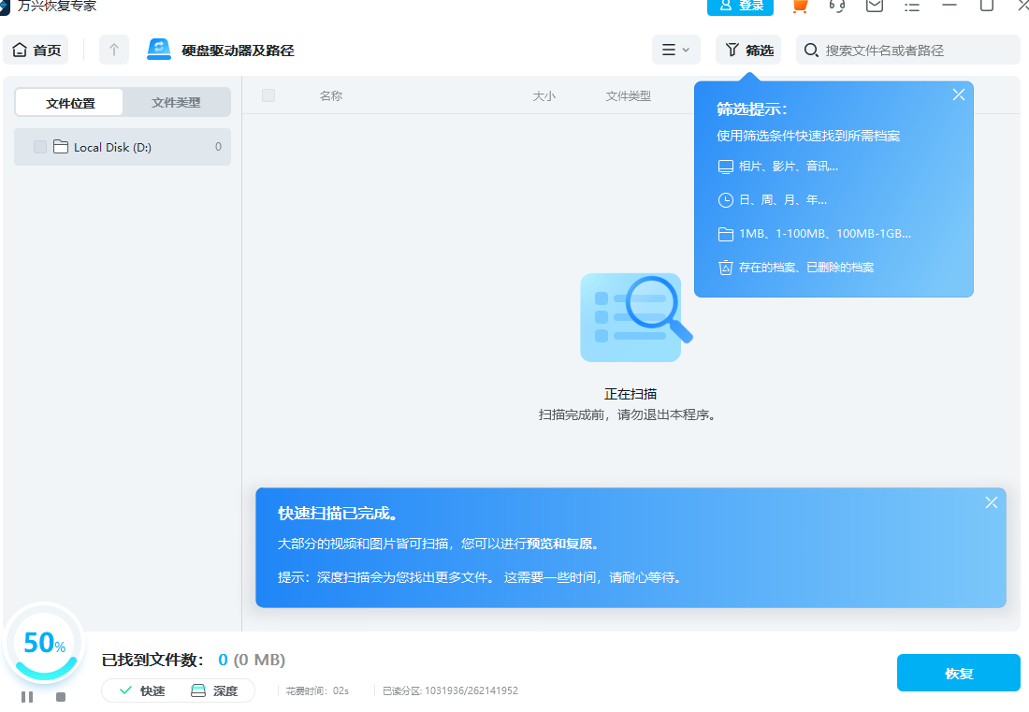Switch to the 文件类型 tab
This screenshot has width=1029, height=712.
tap(176, 102)
